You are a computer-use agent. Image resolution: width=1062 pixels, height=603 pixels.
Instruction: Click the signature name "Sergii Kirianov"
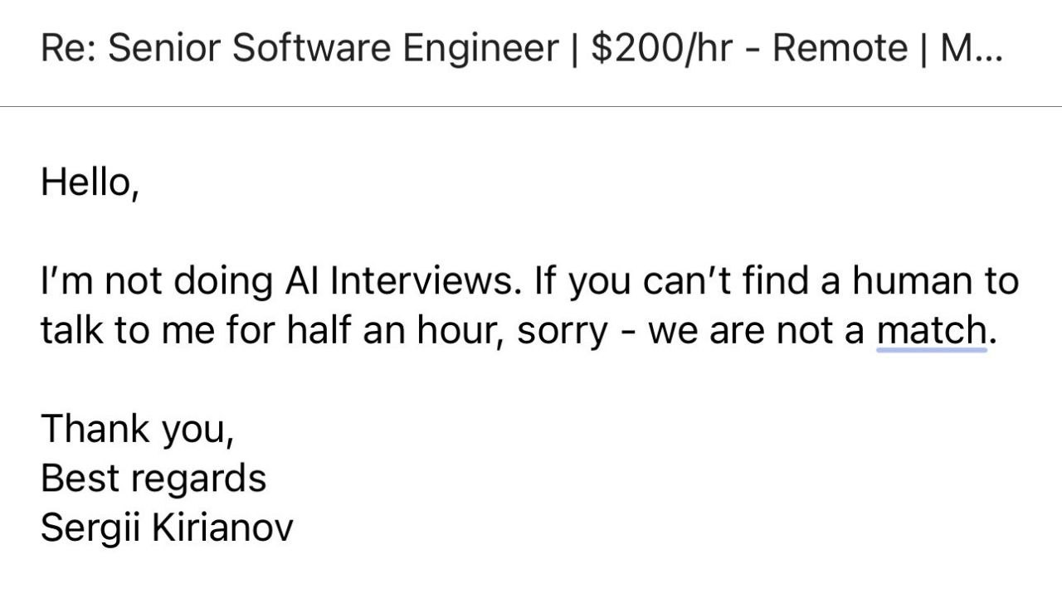166,528
